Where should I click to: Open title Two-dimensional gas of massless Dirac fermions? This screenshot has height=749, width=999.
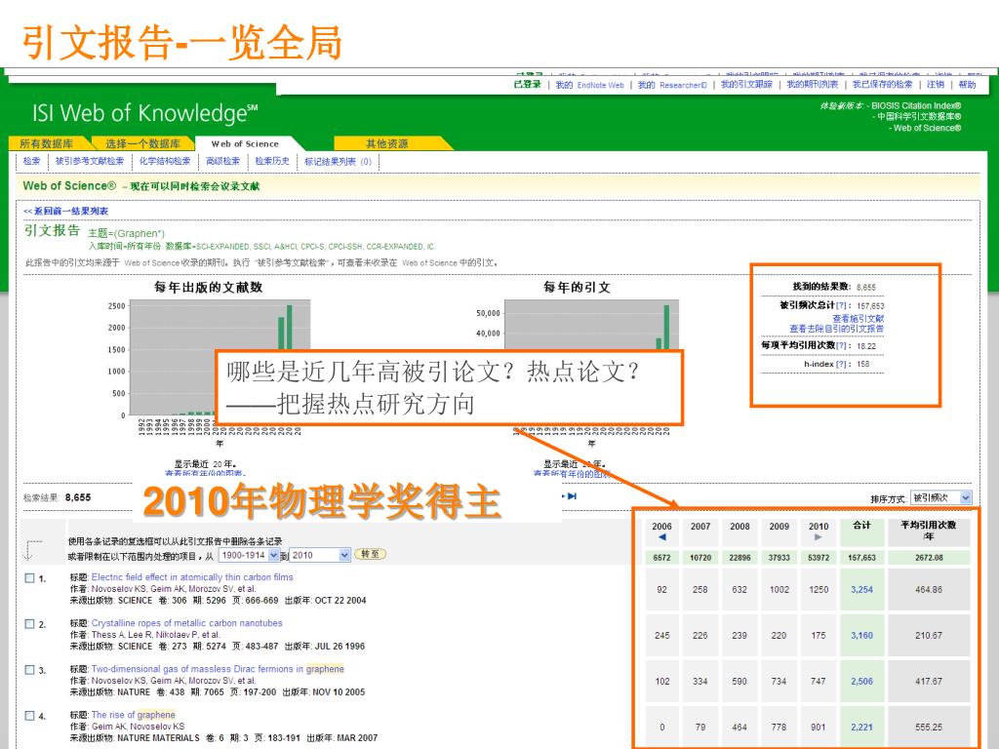coord(218,669)
